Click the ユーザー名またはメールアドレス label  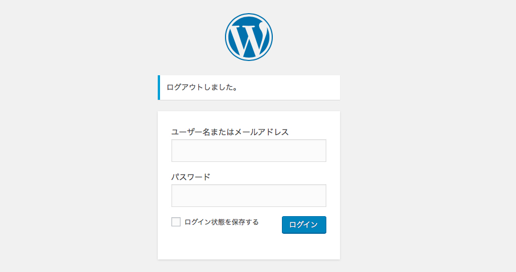(230, 132)
